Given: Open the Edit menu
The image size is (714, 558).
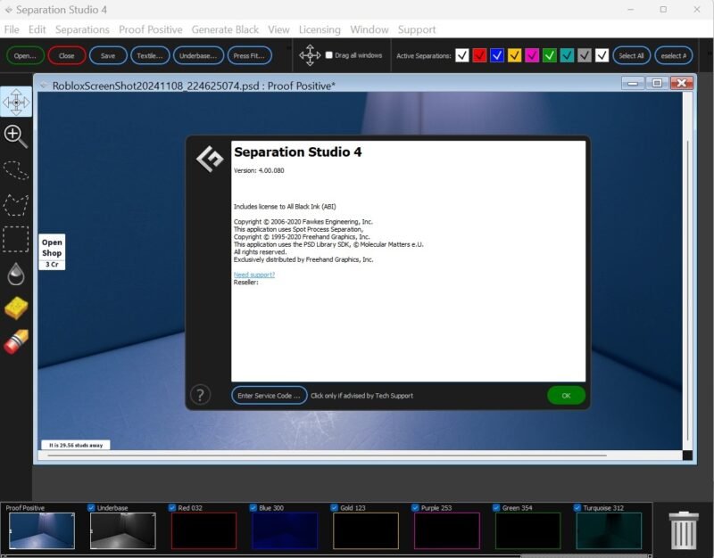Looking at the screenshot, I should point(37,29).
